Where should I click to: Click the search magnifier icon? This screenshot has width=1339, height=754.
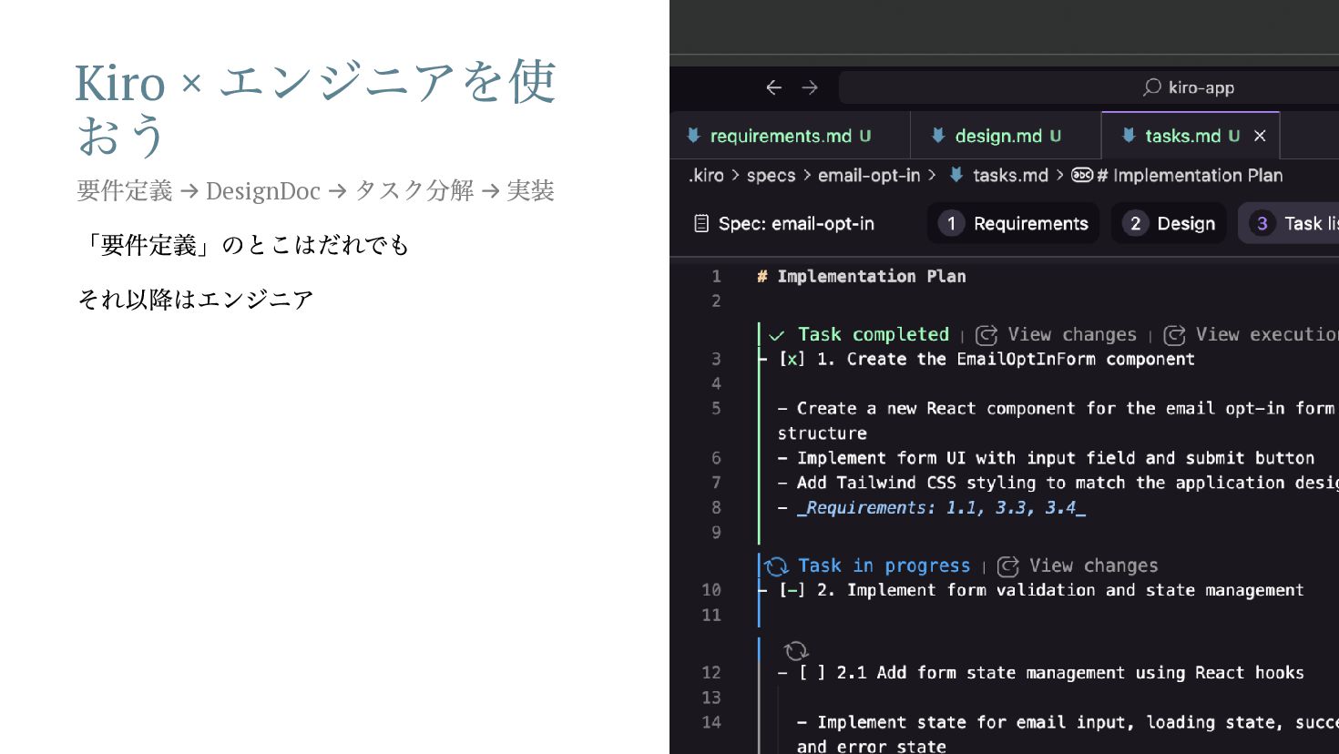[1152, 87]
